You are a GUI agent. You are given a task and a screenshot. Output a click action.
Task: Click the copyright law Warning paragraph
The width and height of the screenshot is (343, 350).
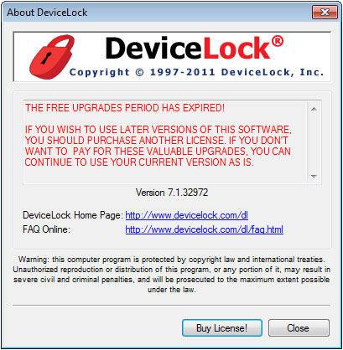(x=172, y=275)
